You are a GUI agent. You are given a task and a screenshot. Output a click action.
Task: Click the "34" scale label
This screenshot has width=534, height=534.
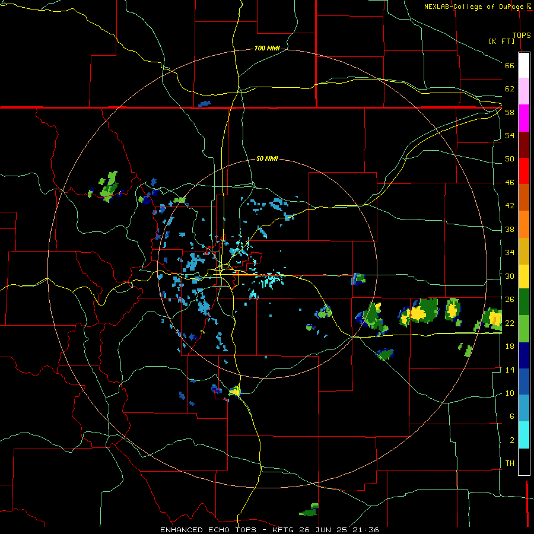tap(510, 253)
